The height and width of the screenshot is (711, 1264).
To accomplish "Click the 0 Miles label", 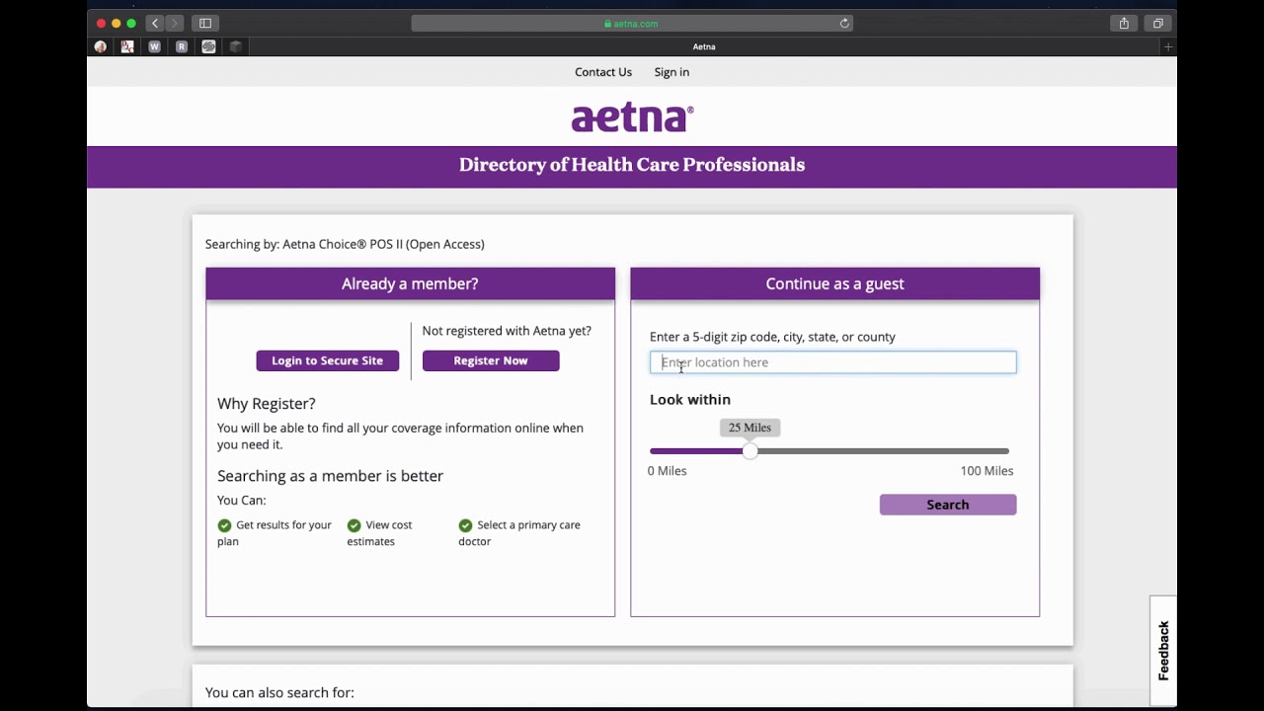I will 667,471.
